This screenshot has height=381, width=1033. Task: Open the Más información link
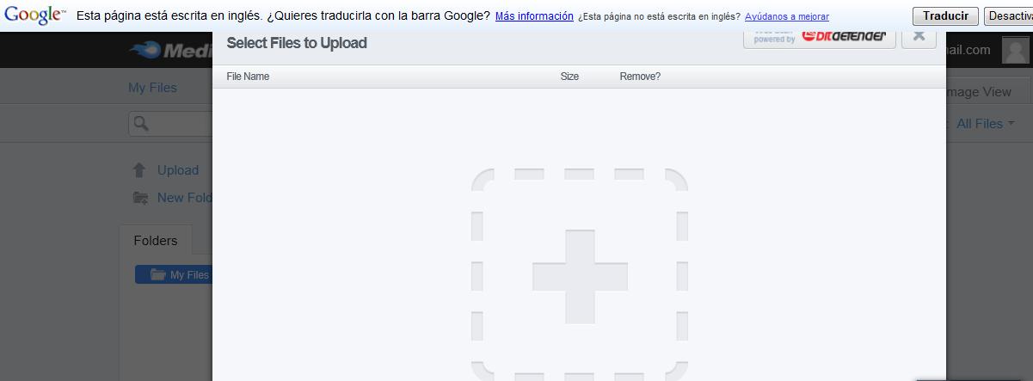[534, 16]
